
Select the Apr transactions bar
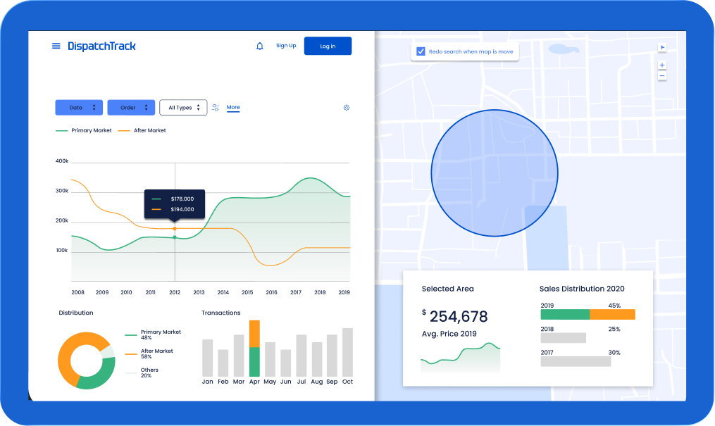click(254, 349)
